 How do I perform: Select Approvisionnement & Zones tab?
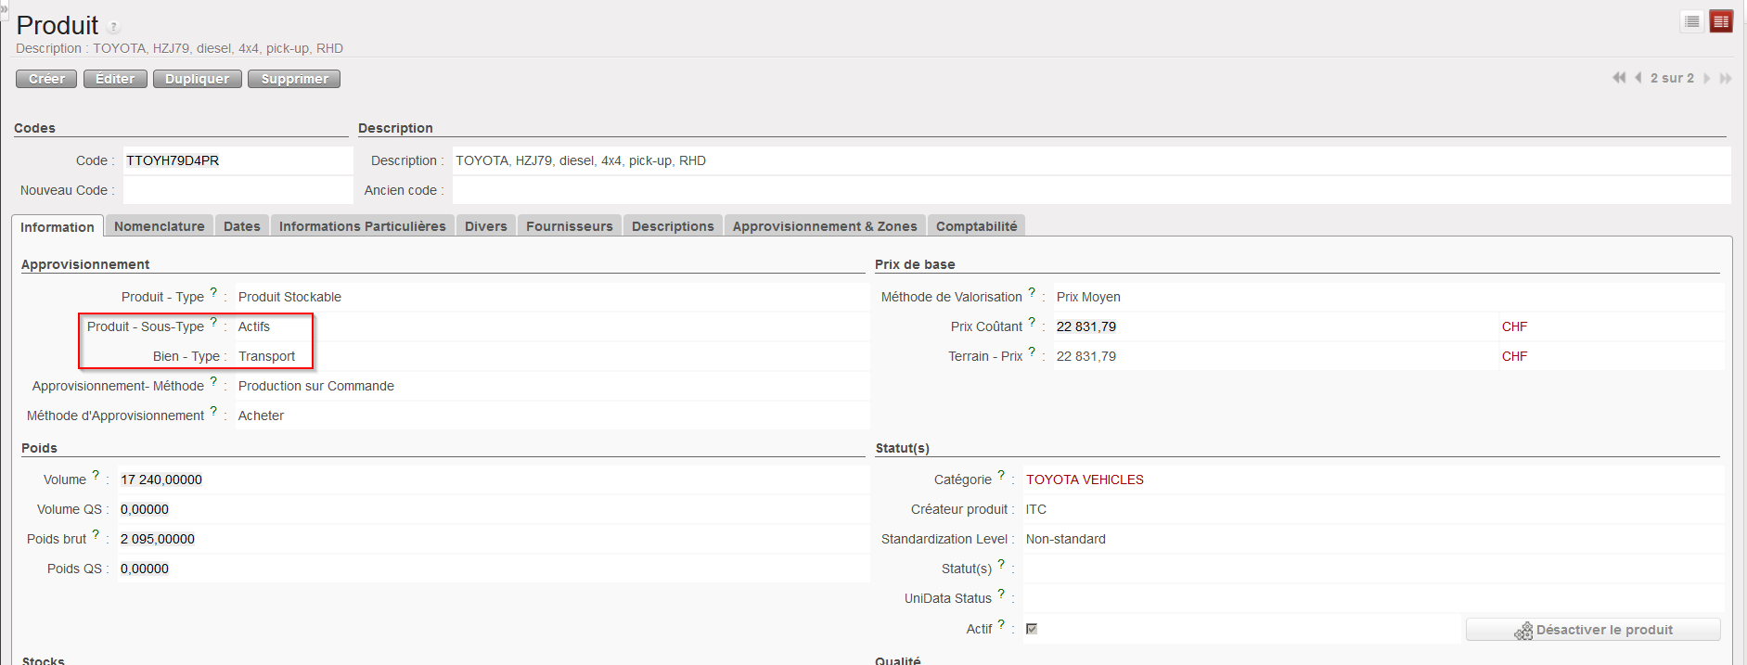click(x=824, y=226)
